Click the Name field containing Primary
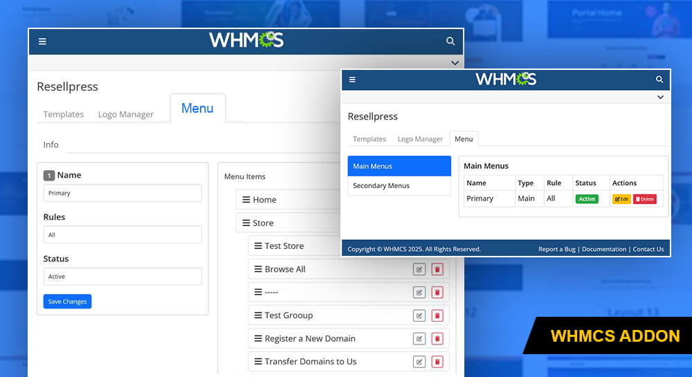 point(122,193)
